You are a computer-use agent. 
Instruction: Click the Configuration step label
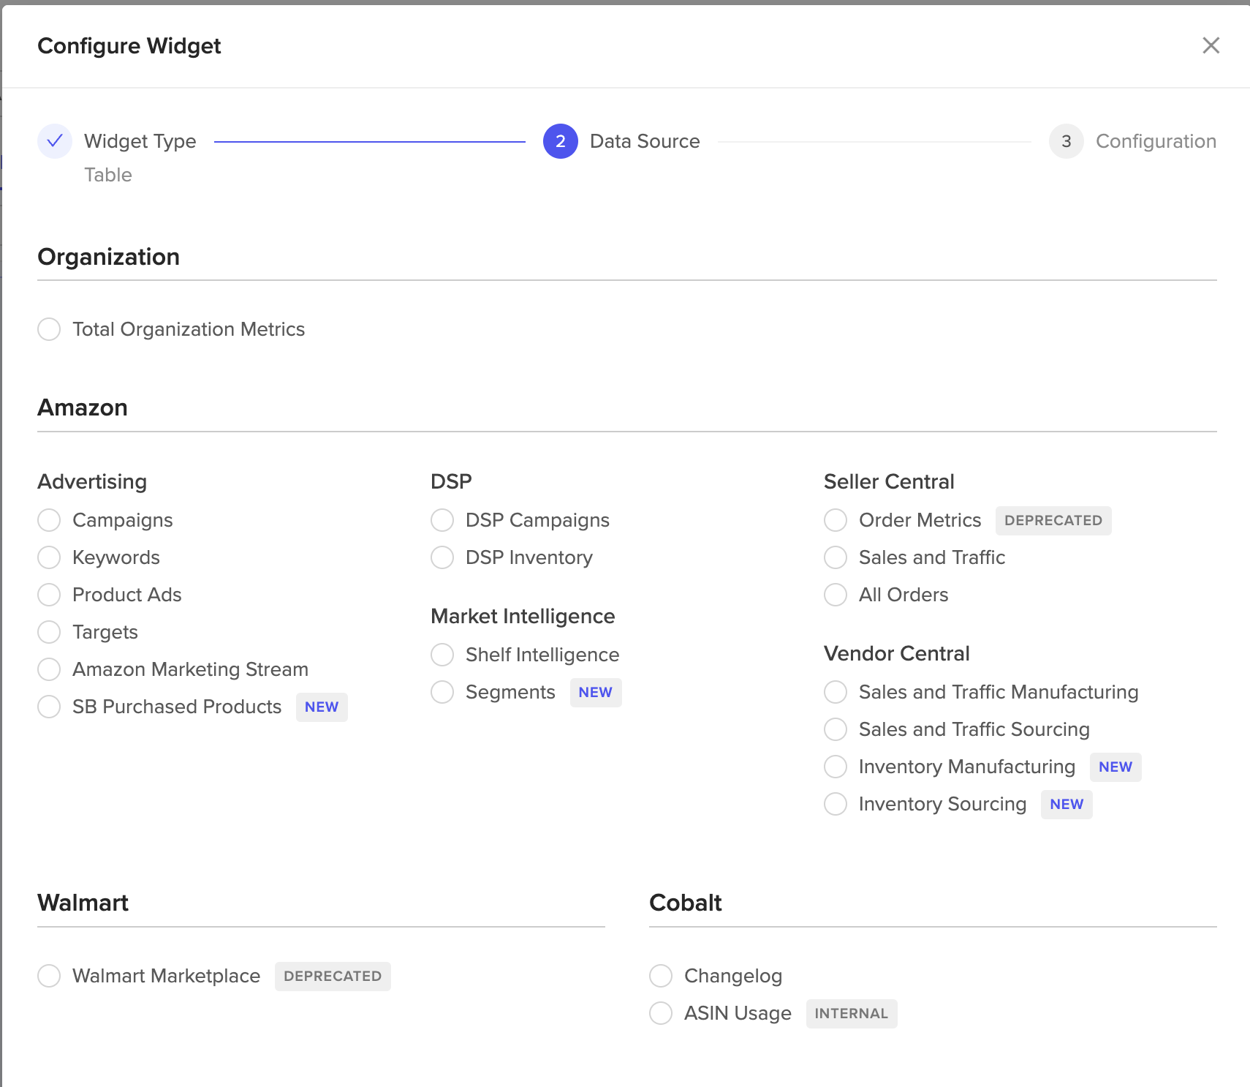pos(1156,141)
